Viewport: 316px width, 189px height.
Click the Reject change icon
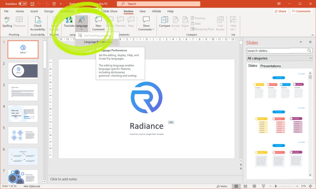pos(185,20)
